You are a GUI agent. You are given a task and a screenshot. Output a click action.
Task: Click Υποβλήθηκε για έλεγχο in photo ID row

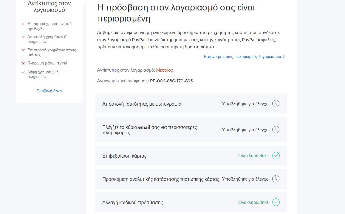[245, 104]
